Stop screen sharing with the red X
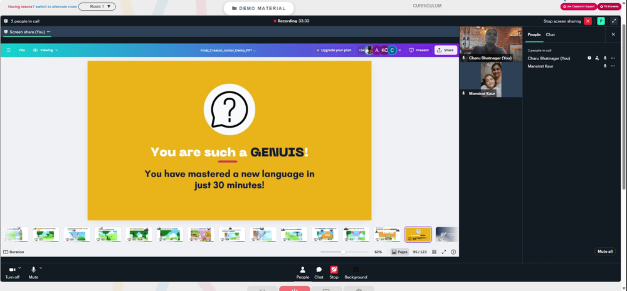The width and height of the screenshot is (627, 291). click(x=587, y=21)
